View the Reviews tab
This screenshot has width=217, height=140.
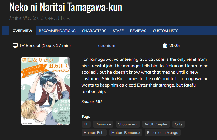pos(138,31)
